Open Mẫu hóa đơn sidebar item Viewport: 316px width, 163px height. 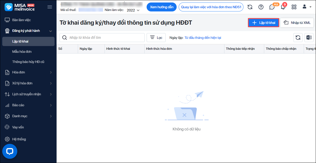[x=22, y=52]
